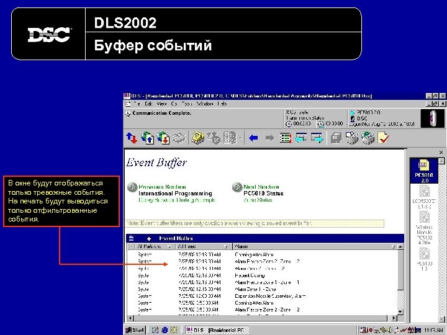447x335 pixels.
Task: Open the Delay Between Dialing Attempts link
Action: coord(176,200)
